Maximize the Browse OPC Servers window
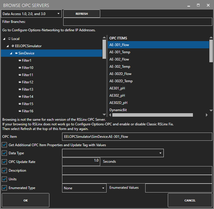This screenshot has width=214, height=209. (x=198, y=5)
